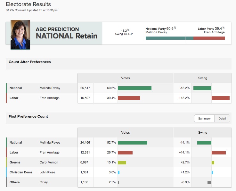Click the +1.2% Christian Dems swing value
The height and width of the screenshot is (191, 236).
tap(185, 172)
